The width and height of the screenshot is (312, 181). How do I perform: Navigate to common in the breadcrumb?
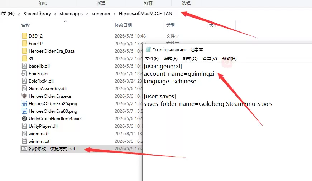(101, 14)
